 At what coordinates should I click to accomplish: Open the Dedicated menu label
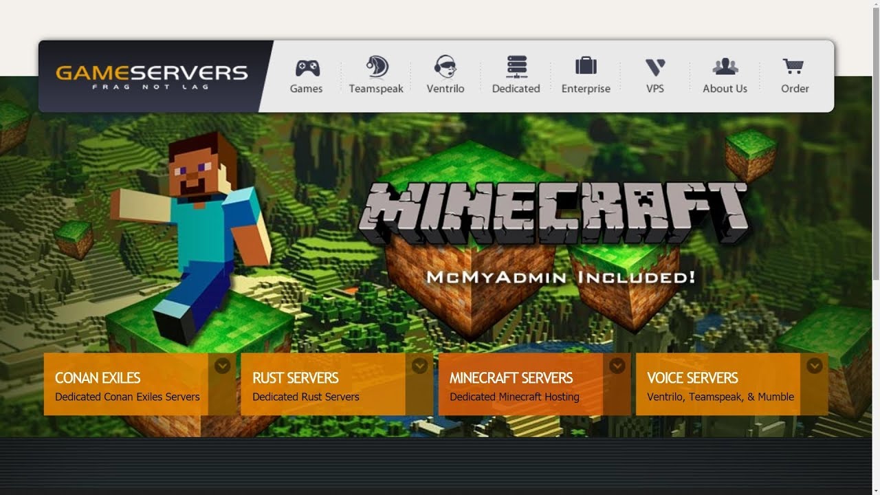(516, 89)
